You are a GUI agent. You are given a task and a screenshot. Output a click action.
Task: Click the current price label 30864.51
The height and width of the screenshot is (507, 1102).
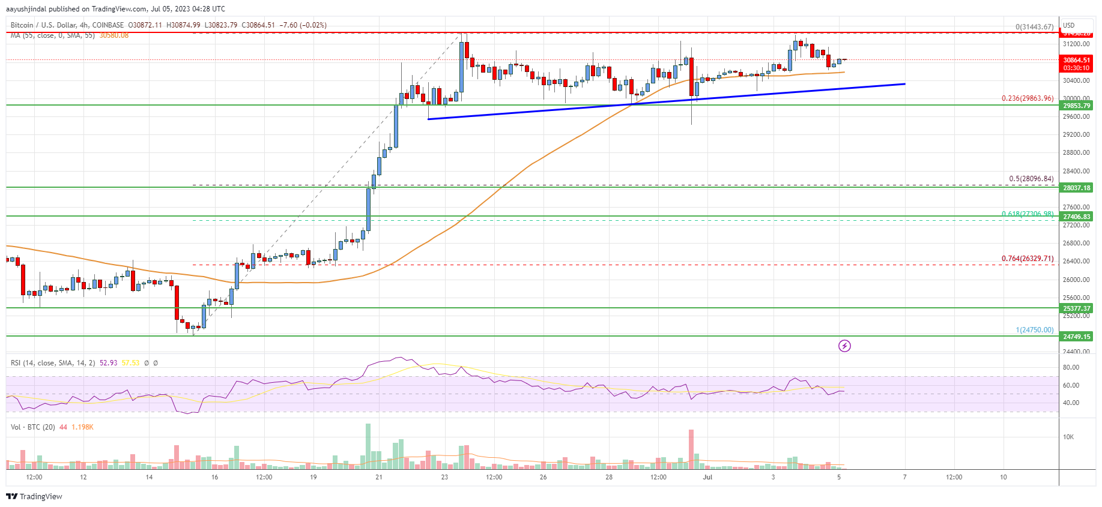click(1077, 60)
